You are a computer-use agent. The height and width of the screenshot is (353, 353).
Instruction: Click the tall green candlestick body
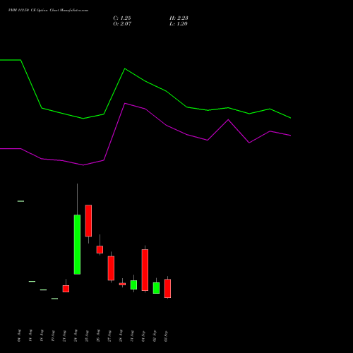tap(77, 244)
